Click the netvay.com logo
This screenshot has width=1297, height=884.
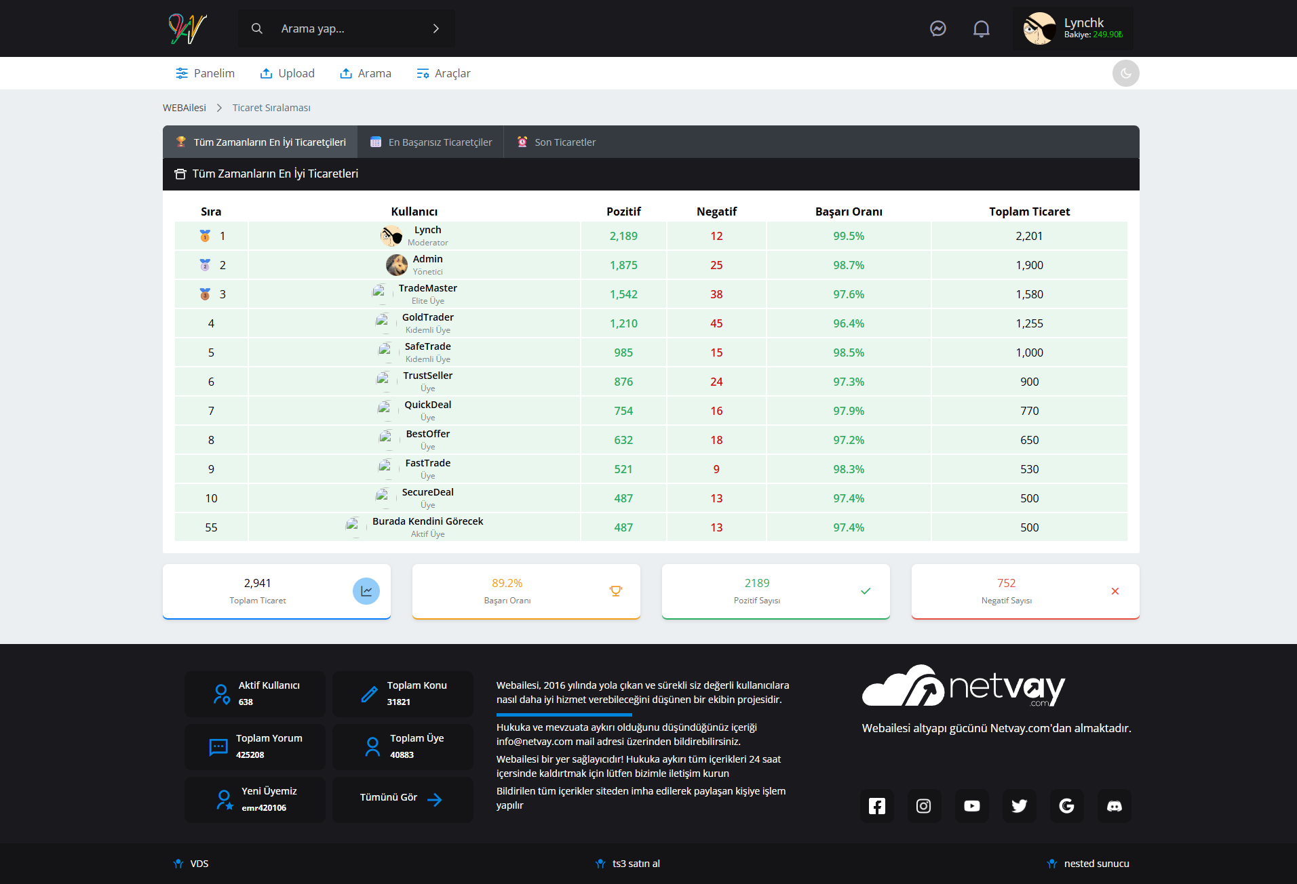[963, 686]
